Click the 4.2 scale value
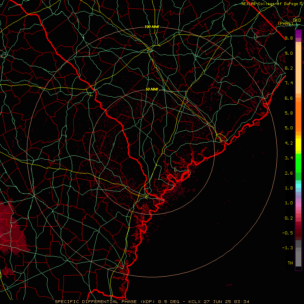The width and height of the screenshot is (304, 304). pyautogui.click(x=289, y=143)
